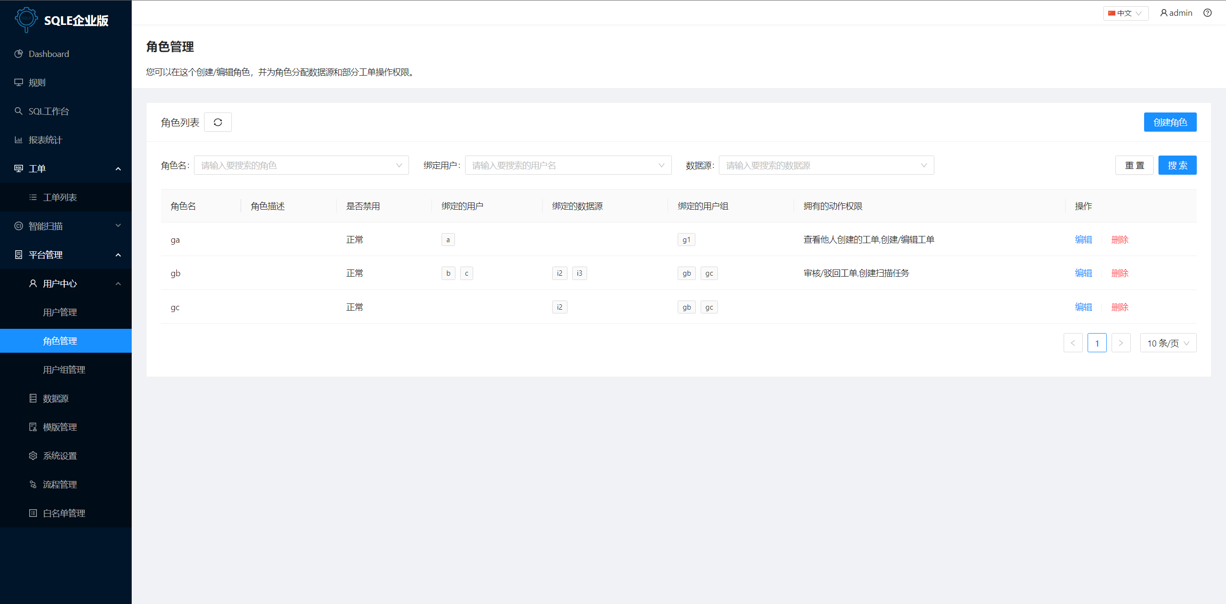Viewport: 1226px width, 604px height.
Task: Go to next page arrow
Action: pyautogui.click(x=1121, y=343)
